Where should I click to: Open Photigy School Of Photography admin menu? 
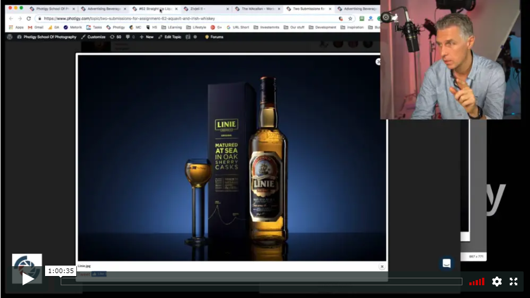pyautogui.click(x=47, y=37)
